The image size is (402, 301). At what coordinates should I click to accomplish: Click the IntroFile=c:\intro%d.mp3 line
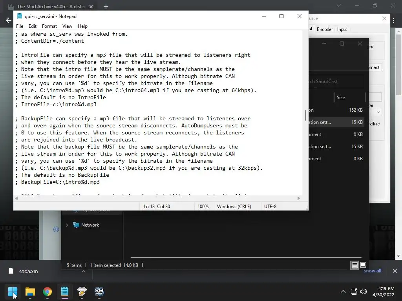tap(59, 104)
